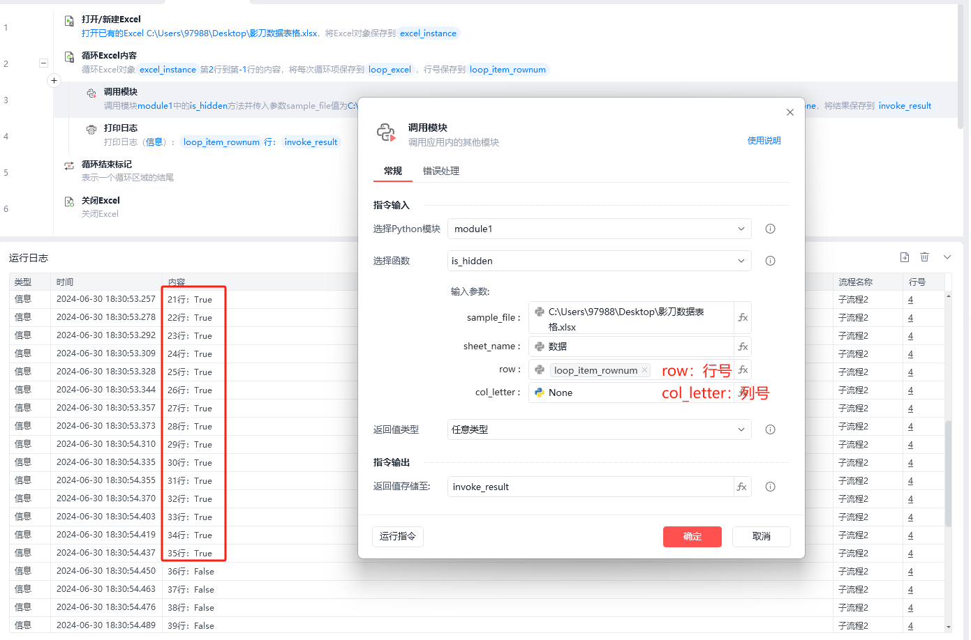Open fx variable picker for invoke_result output

coord(742,487)
